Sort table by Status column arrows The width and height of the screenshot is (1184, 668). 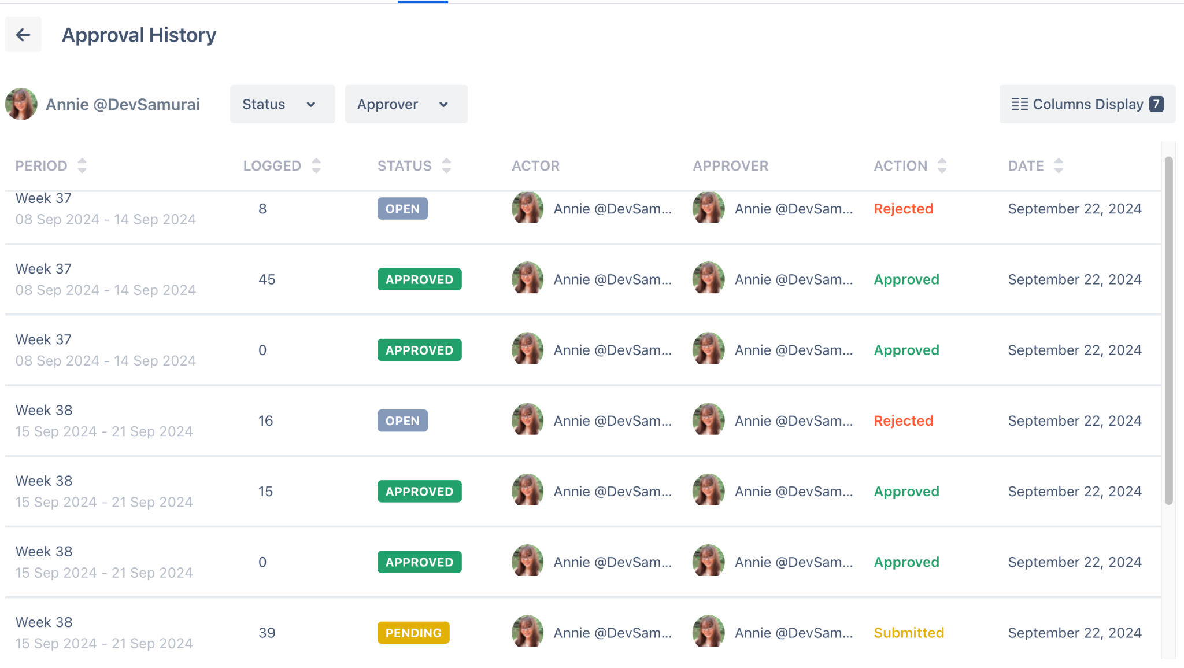coord(446,166)
